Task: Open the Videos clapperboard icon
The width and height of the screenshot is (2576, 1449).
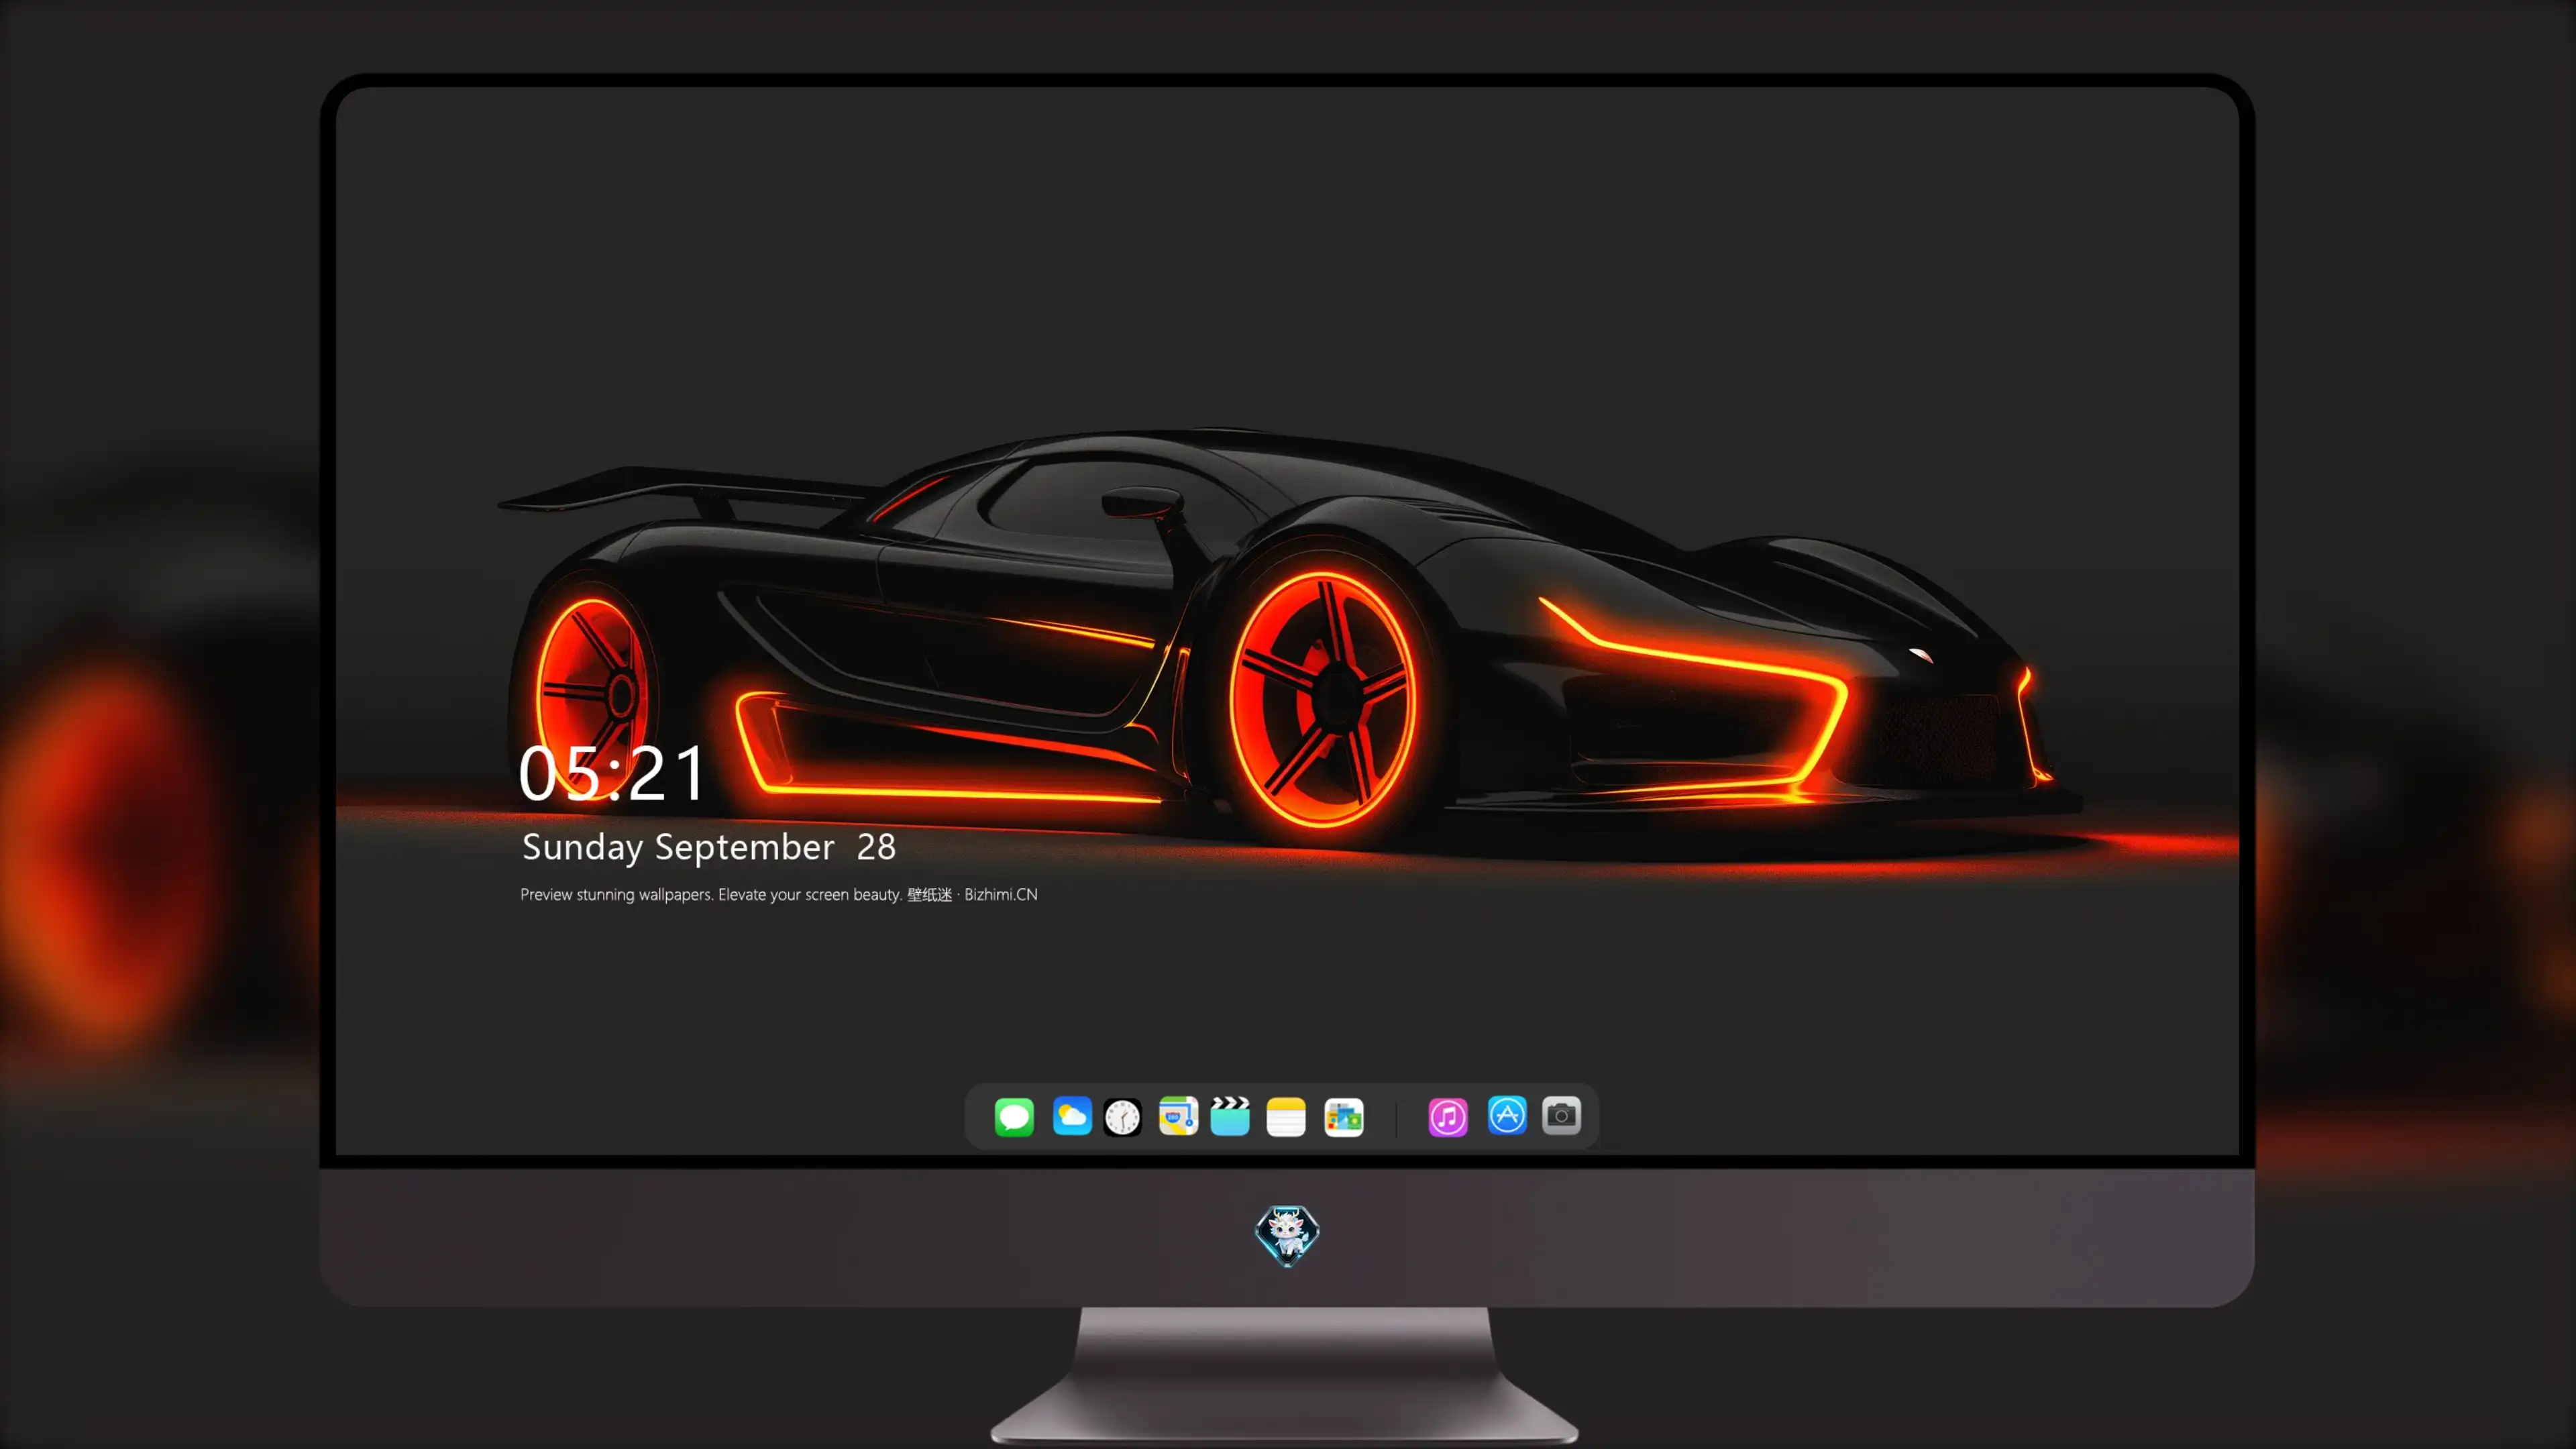Action: 1230,1116
